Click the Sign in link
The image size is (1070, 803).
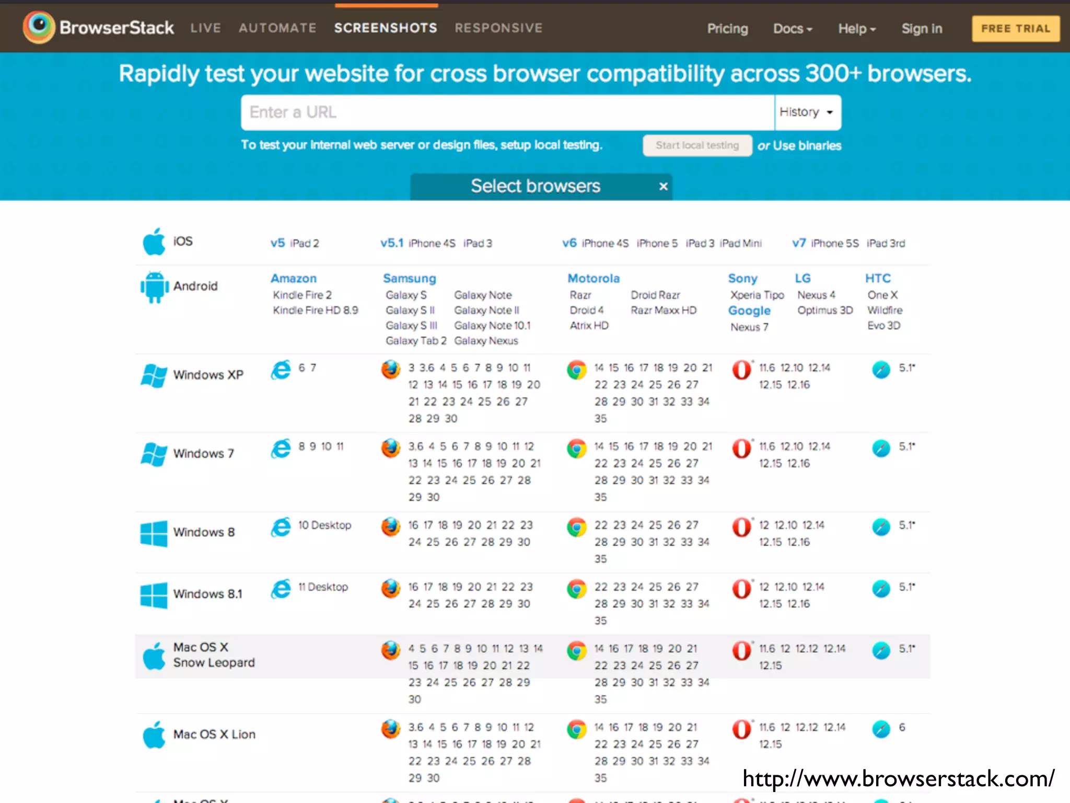point(922,29)
